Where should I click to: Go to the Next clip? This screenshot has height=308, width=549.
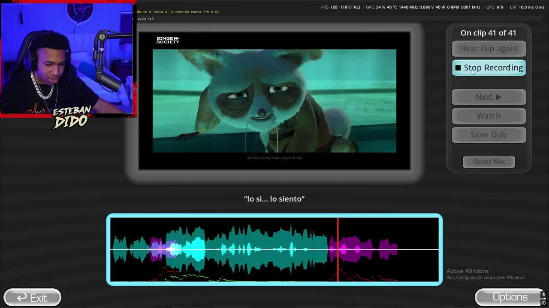[489, 97]
